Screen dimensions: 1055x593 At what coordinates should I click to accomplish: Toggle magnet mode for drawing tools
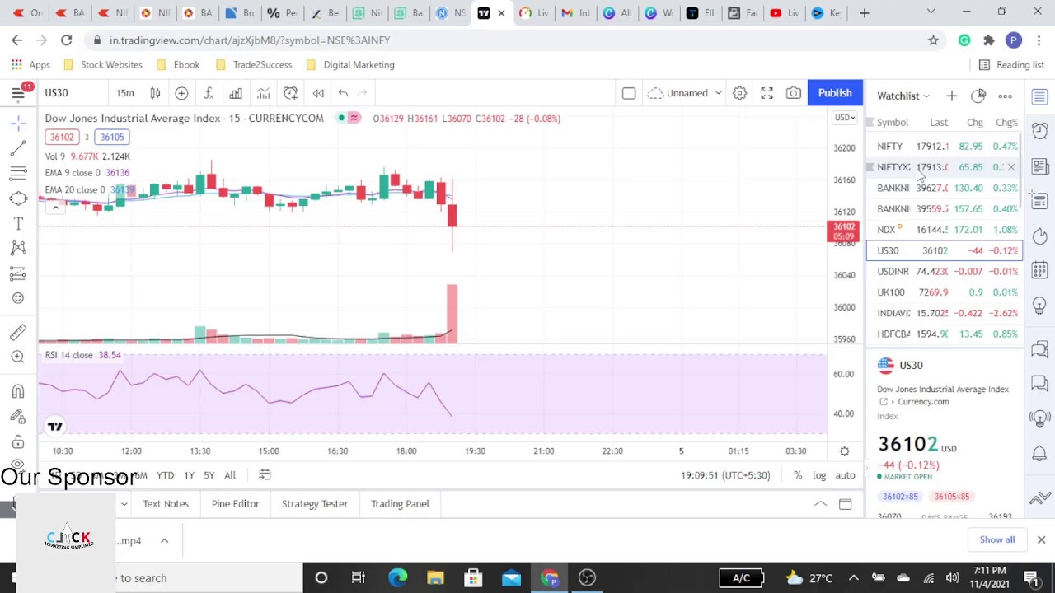tap(18, 391)
